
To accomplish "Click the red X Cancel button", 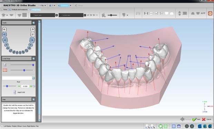I will (x=206, y=119).
